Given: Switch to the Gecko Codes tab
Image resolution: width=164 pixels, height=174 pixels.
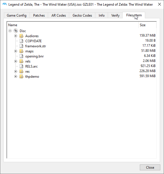Looking at the screenshot, I should (82, 15).
